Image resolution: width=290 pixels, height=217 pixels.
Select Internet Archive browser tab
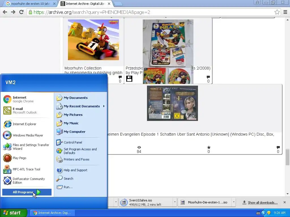[x=86, y=4]
